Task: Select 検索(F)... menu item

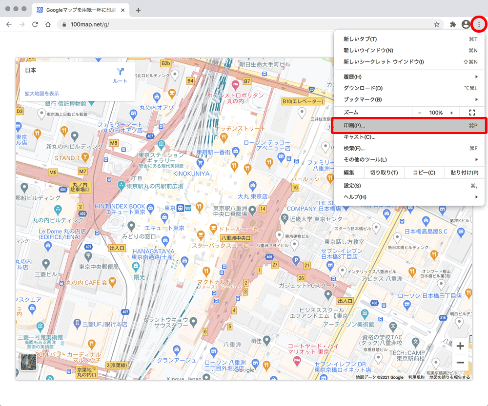Action: [409, 148]
